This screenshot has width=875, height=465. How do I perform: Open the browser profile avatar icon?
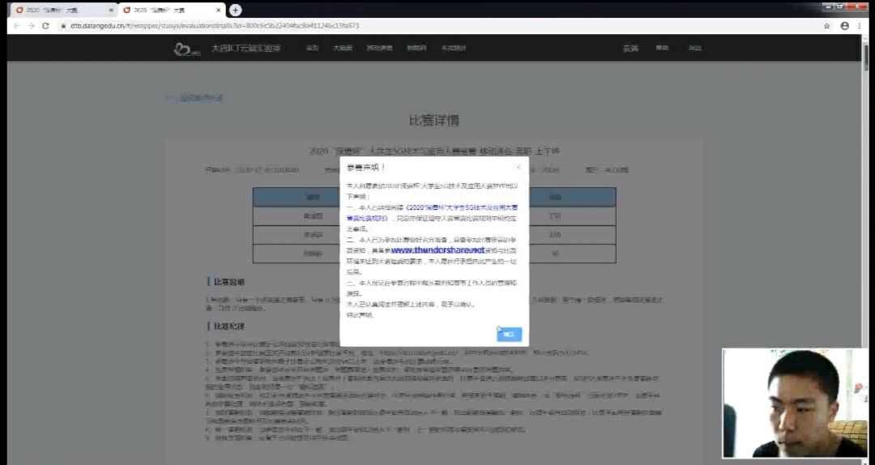[845, 26]
